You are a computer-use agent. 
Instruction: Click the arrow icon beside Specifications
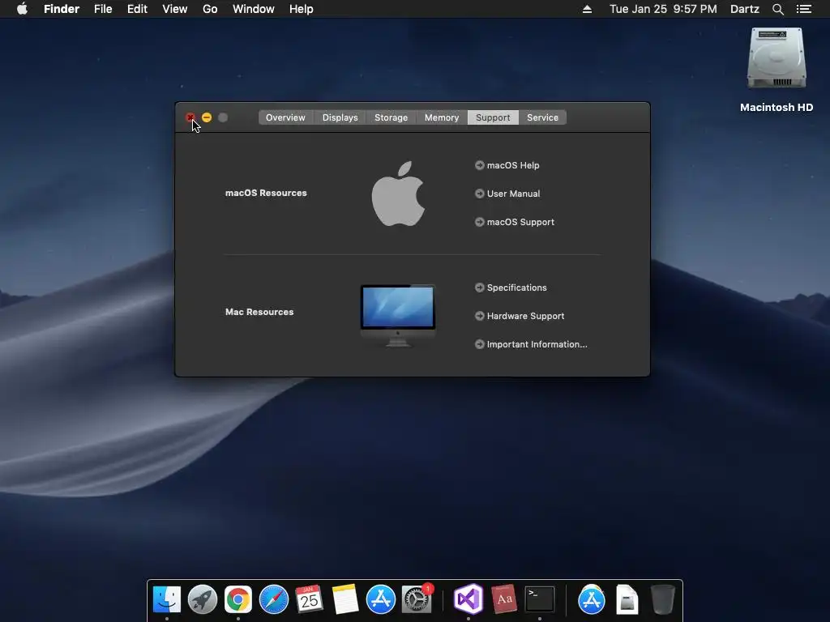click(480, 288)
